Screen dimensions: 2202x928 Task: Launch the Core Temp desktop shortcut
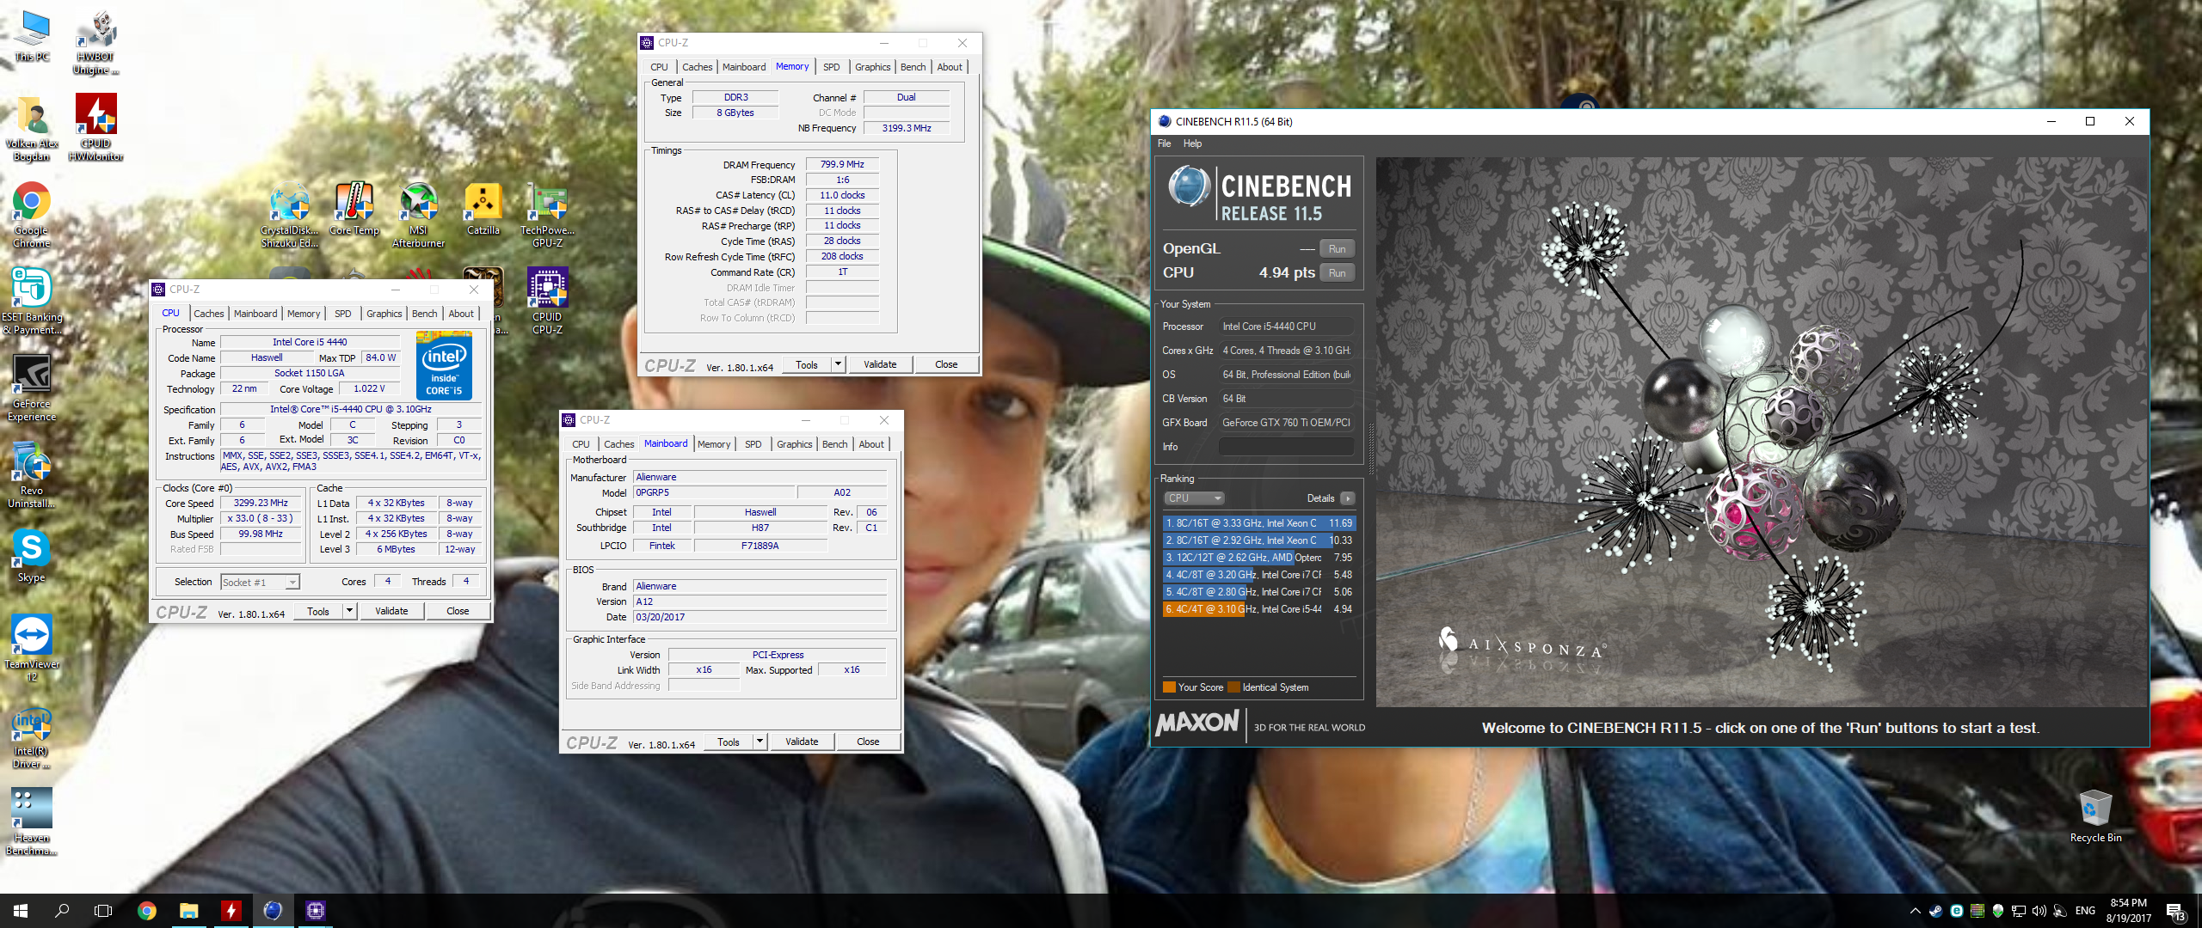[354, 211]
